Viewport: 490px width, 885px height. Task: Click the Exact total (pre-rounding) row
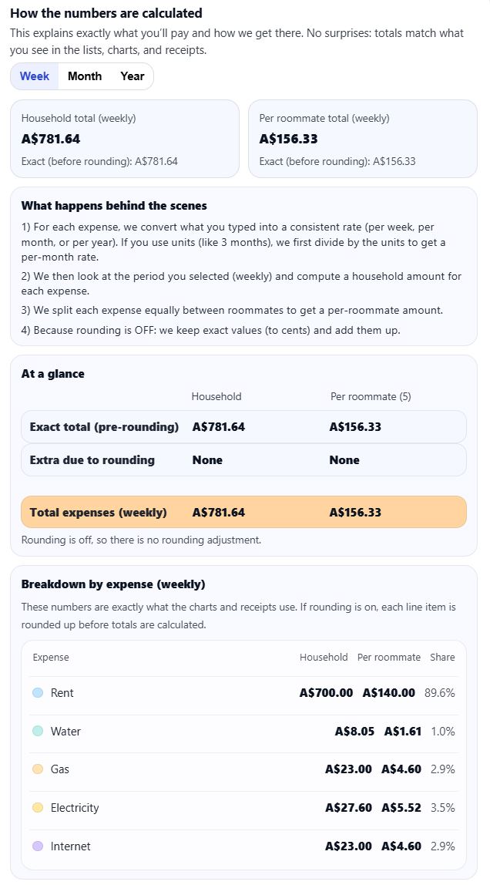point(245,426)
